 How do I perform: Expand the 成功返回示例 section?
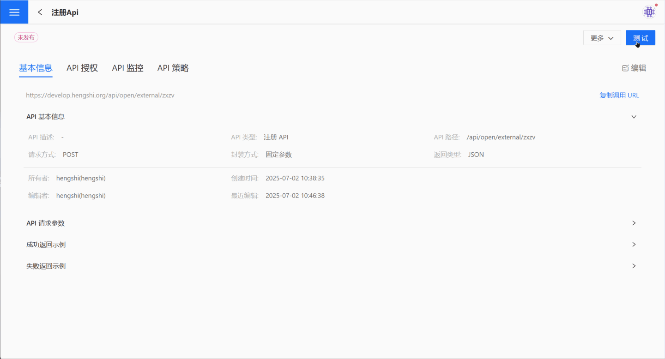[x=634, y=245]
